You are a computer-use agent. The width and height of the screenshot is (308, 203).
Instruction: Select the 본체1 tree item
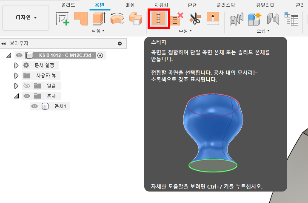click(x=60, y=106)
